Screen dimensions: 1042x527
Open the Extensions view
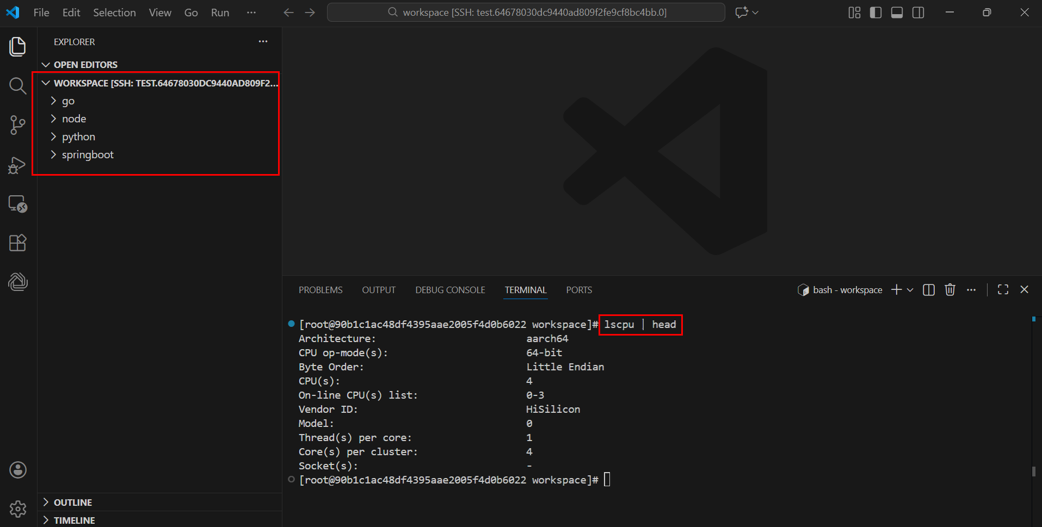tap(18, 243)
